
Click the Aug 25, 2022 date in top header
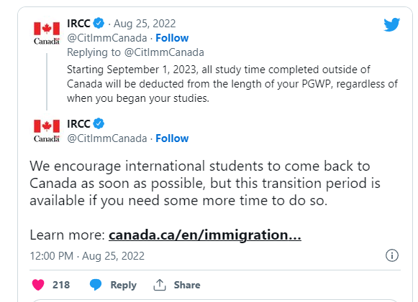click(145, 24)
